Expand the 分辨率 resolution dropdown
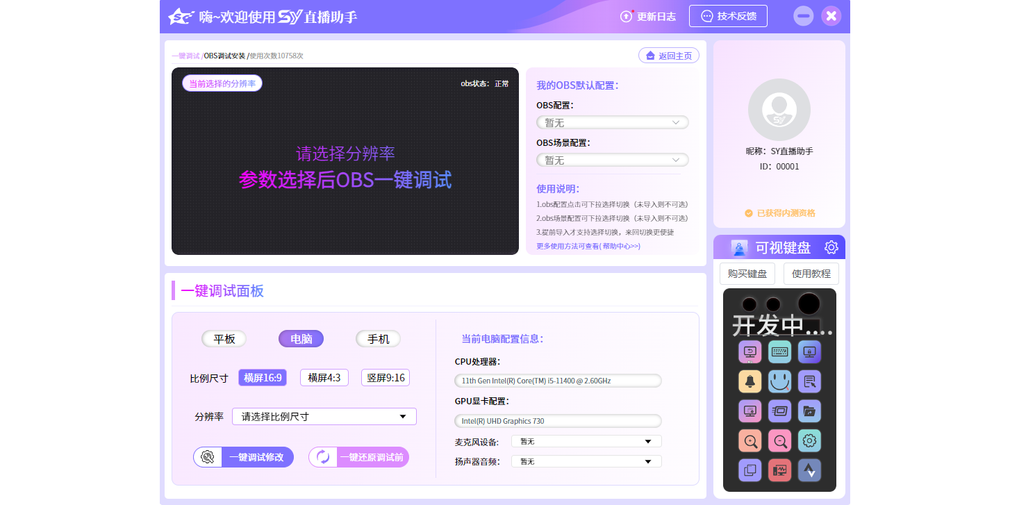The width and height of the screenshot is (1010, 505). (324, 416)
